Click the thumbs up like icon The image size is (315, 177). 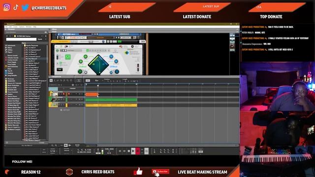(x=139, y=171)
